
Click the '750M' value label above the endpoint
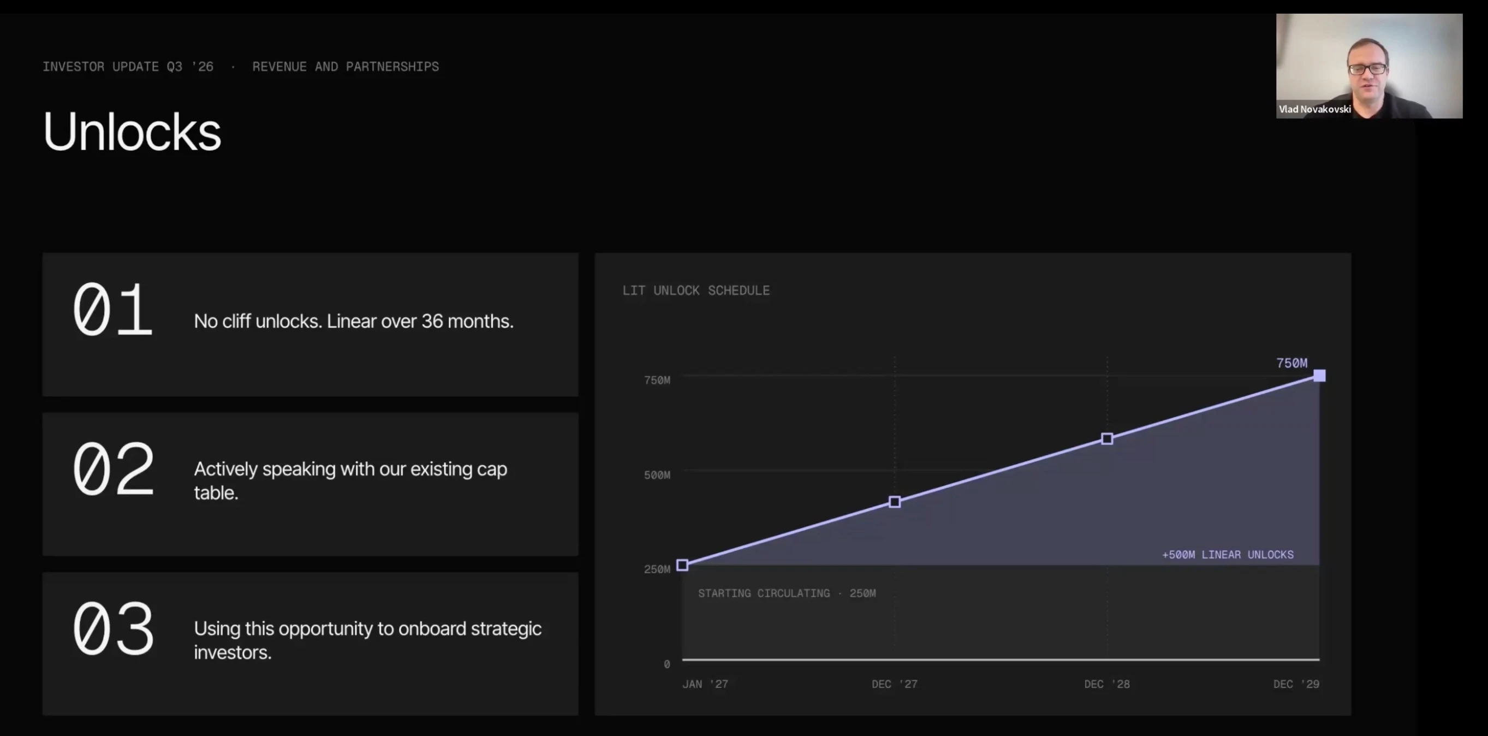(x=1291, y=363)
